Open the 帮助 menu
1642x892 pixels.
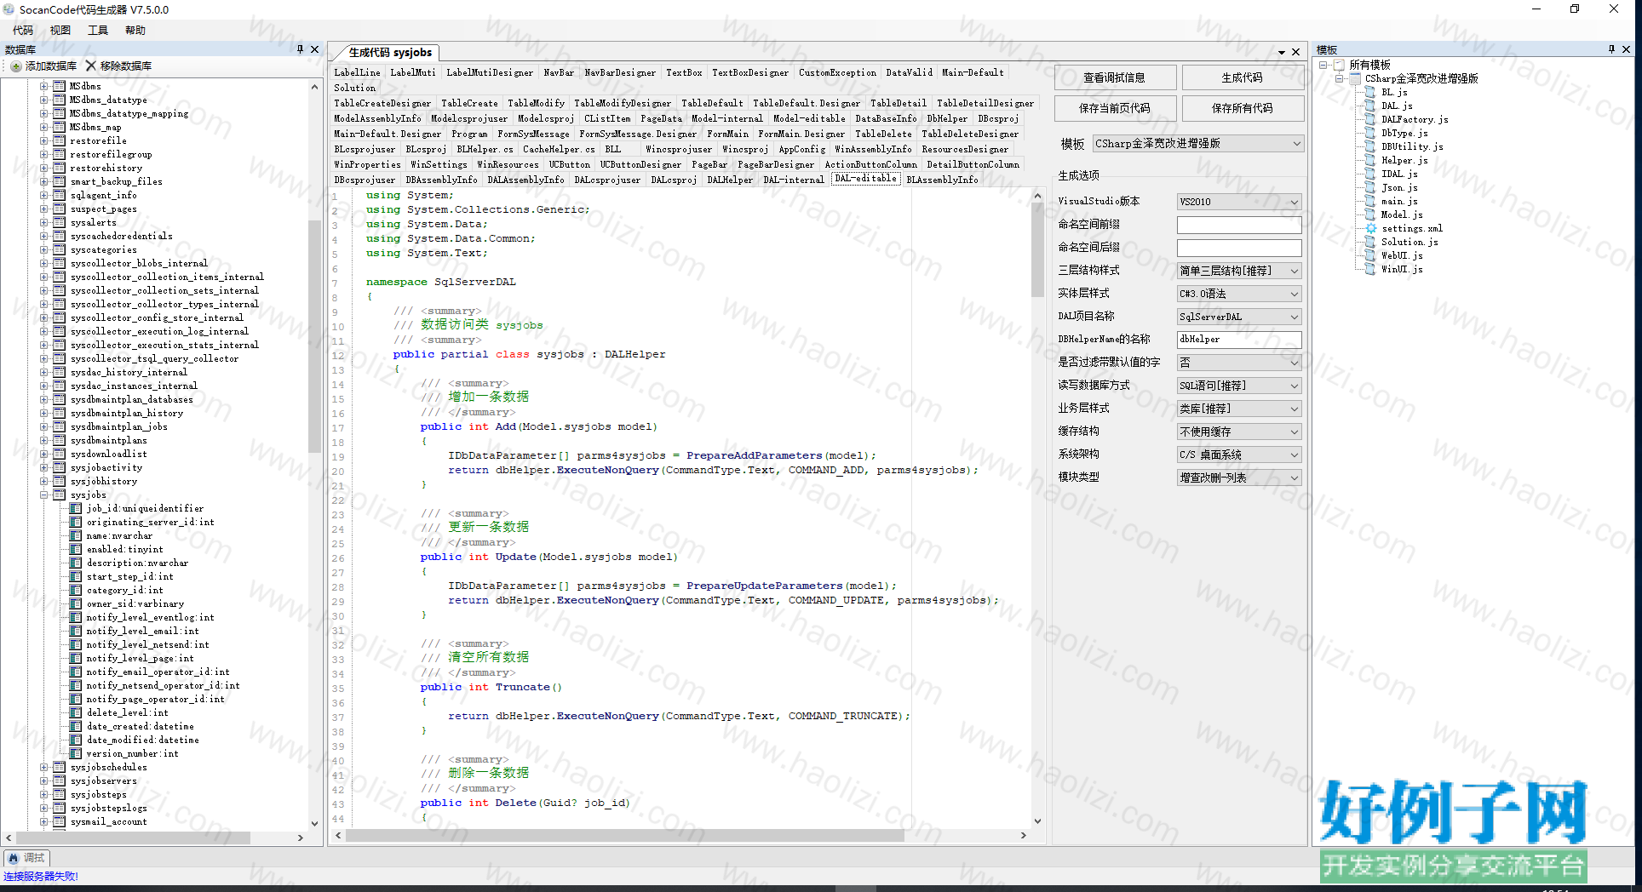pos(135,30)
